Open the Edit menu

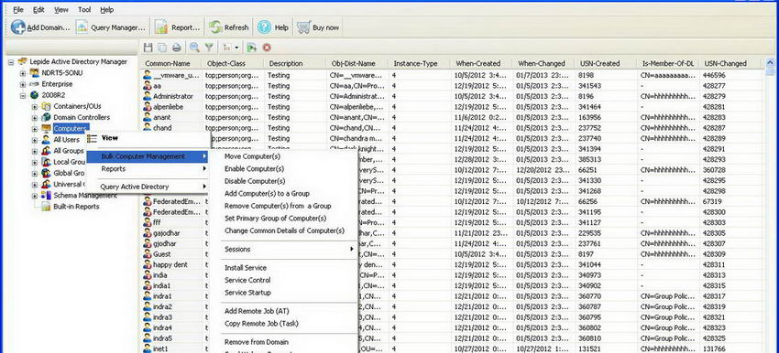[x=38, y=9]
